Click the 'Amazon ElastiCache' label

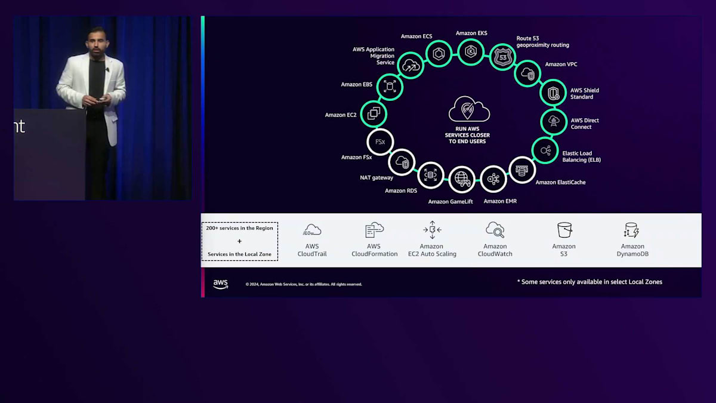click(x=560, y=182)
